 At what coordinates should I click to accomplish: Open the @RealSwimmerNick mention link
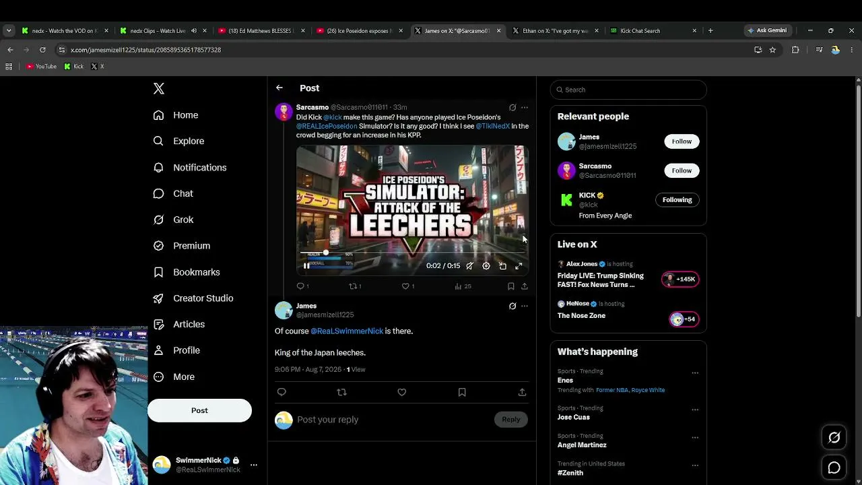[x=347, y=331]
